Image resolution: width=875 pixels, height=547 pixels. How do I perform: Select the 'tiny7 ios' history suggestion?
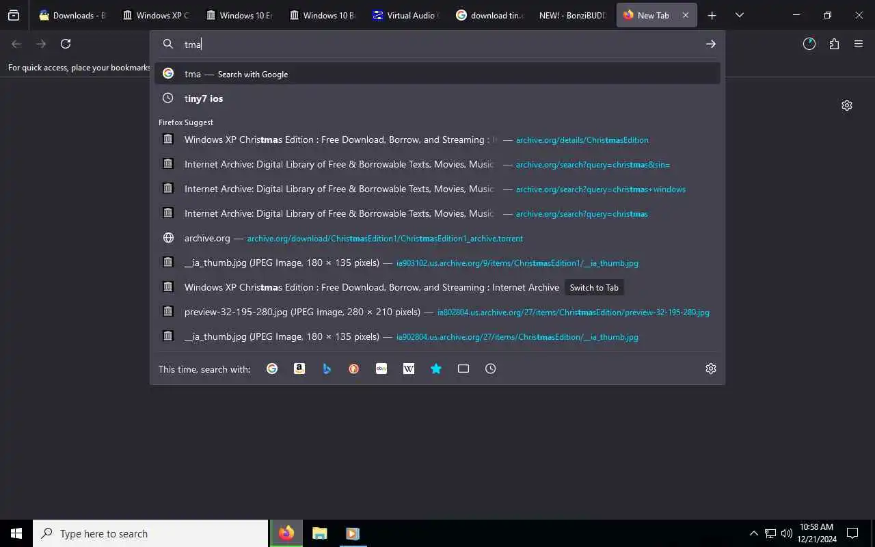coord(437,98)
